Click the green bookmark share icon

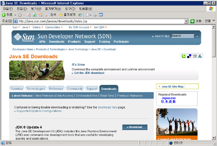coord(184,56)
